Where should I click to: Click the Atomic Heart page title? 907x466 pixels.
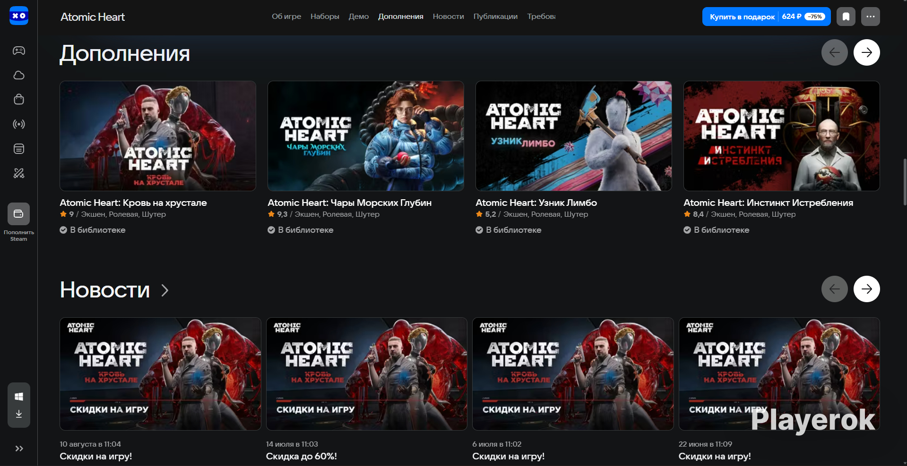(93, 17)
